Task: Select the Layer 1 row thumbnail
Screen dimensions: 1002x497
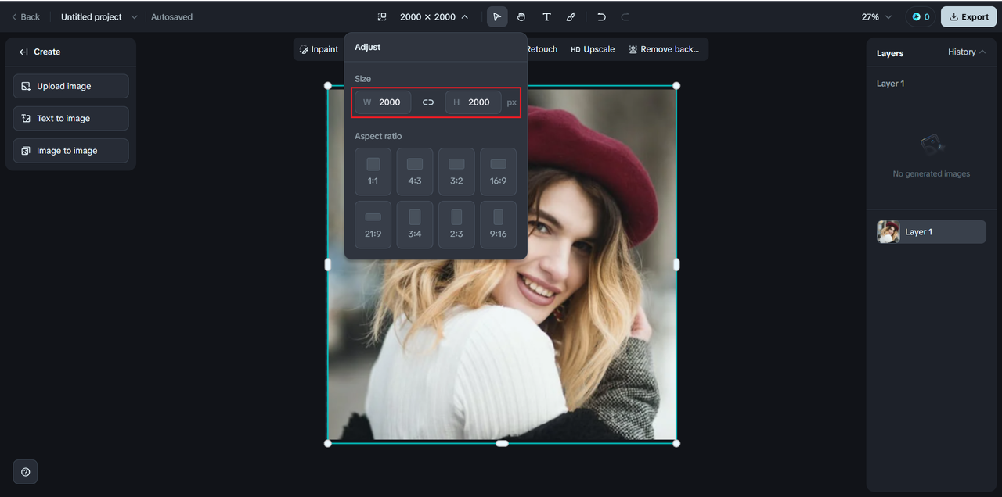Action: (x=888, y=231)
